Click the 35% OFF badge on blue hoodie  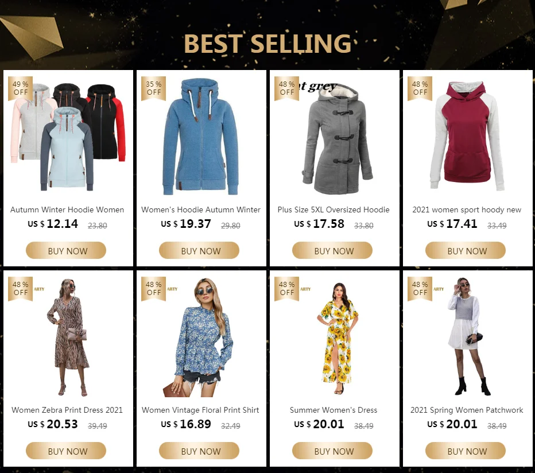(x=153, y=88)
